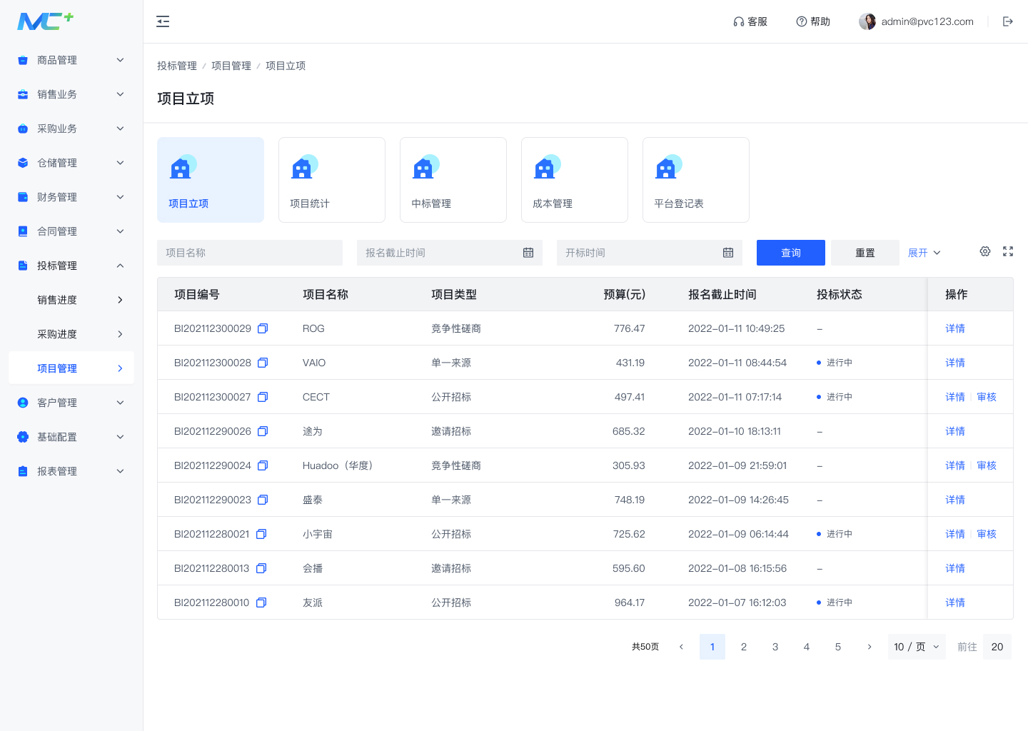
Task: Click the 基础配置 gear icon
Action: (23, 437)
